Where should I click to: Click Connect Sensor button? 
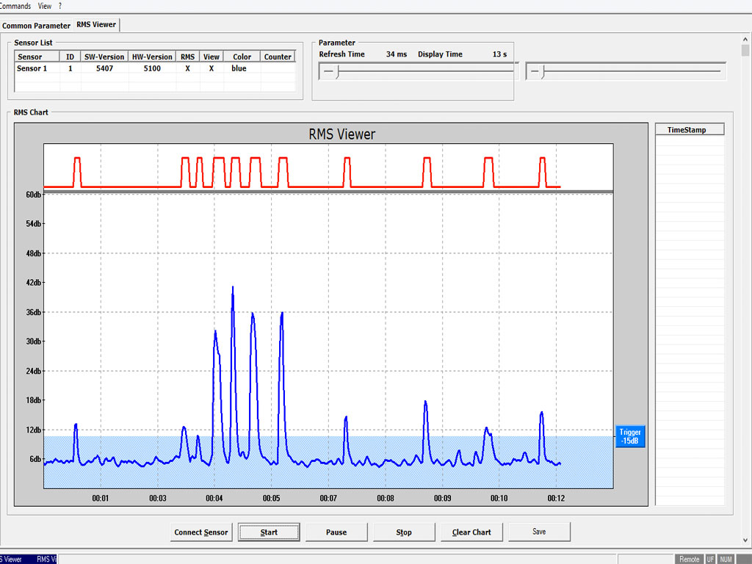[x=201, y=532]
